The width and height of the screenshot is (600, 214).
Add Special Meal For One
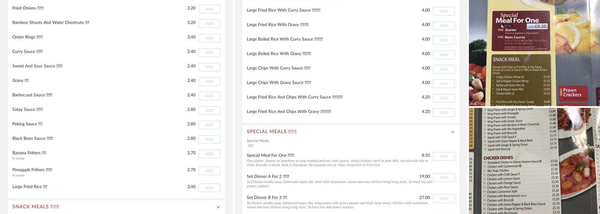point(444,157)
